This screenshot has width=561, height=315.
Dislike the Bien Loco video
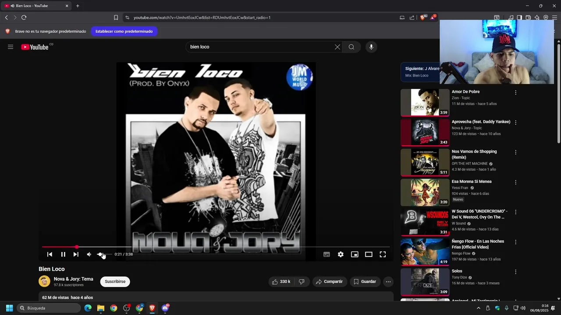[x=302, y=282]
